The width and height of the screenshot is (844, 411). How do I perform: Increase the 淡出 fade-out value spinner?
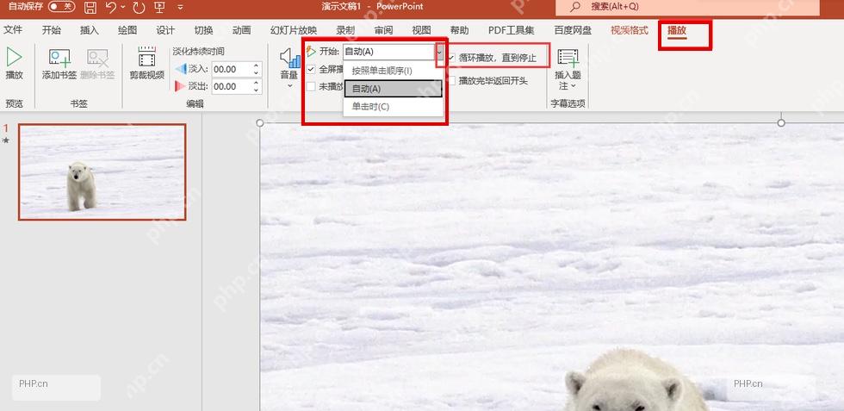pos(257,83)
